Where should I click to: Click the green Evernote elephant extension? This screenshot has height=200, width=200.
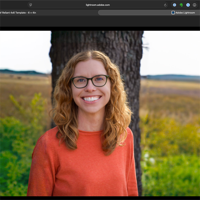pos(181,5)
